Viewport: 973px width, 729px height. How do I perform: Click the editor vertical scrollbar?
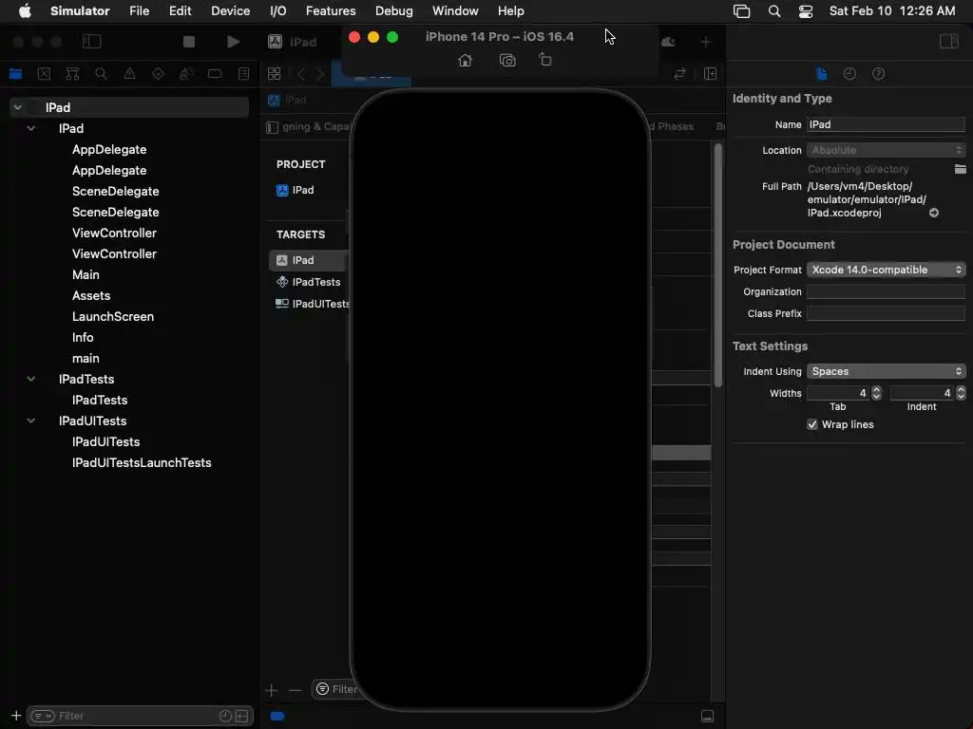point(718,265)
